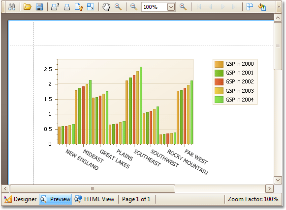Open the Print dialog icon with question mark
The height and width of the screenshot is (210, 286).
click(55, 7)
